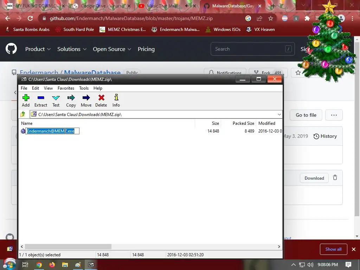
Task: Open the Windows ISOs bookmark
Action: 223,30
